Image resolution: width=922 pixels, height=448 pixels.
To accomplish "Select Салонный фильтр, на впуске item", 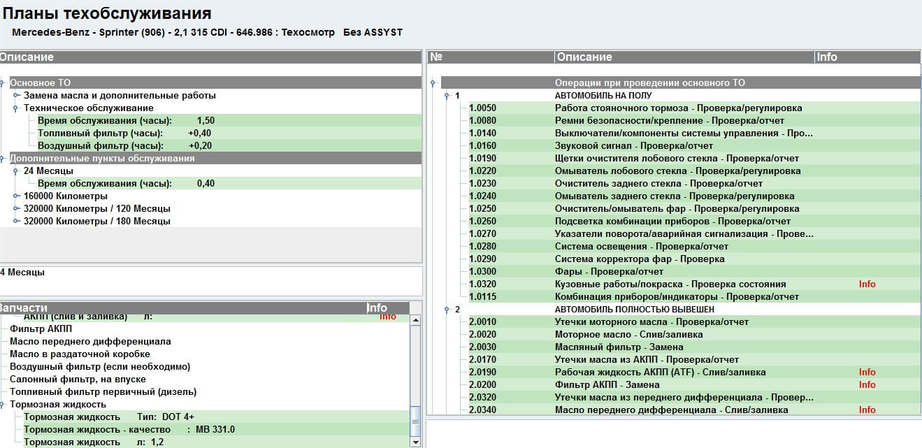I will [78, 380].
